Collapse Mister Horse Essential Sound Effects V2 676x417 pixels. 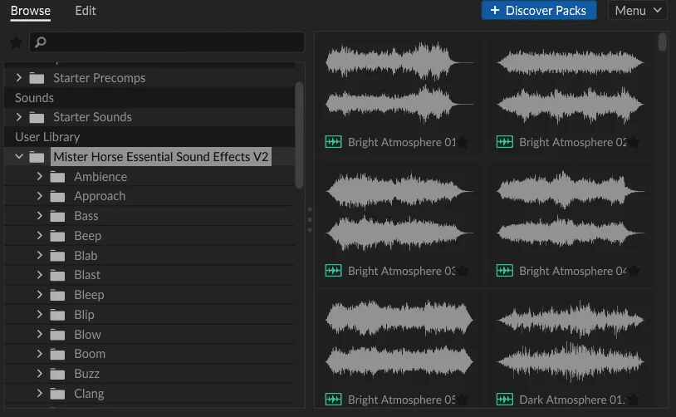(x=18, y=156)
